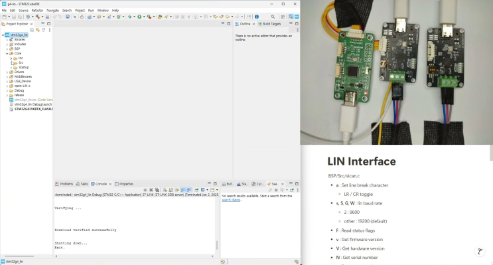This screenshot has width=493, height=265.
Task: Click the Debug bug toolbar icon
Action: tap(130, 17)
